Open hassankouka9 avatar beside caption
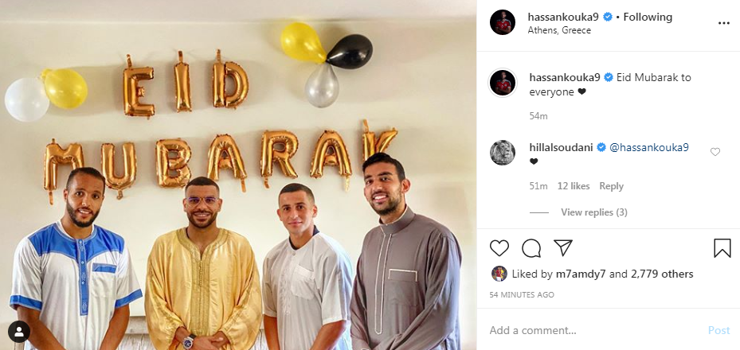740x350 pixels. coord(502,83)
